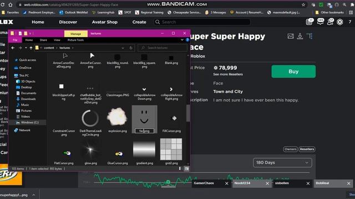The height and width of the screenshot is (199, 355).
Task: Click the Manage contextual tab
Action: pos(76,34)
